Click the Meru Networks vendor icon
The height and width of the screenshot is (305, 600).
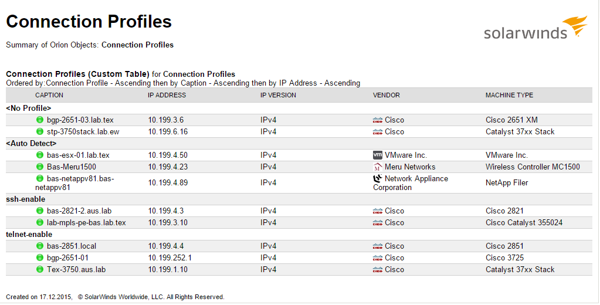378,167
